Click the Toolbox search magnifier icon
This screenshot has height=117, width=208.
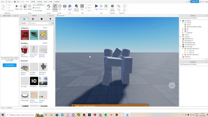(x=50, y=23)
